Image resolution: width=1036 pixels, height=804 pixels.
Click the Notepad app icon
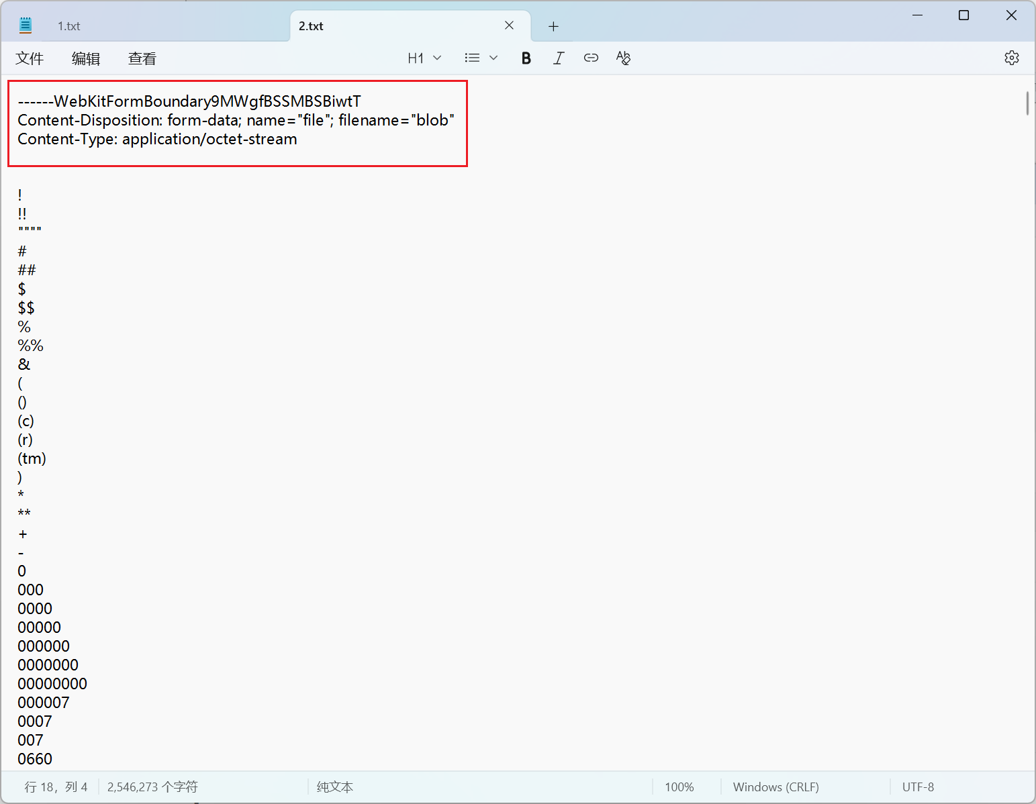tap(26, 26)
